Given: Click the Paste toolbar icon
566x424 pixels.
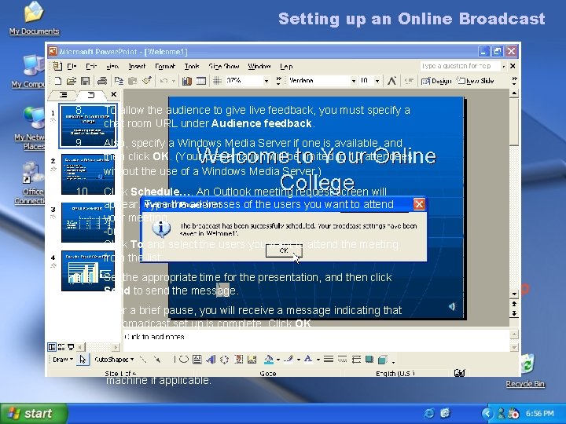Looking at the screenshot, I should click(x=133, y=81).
